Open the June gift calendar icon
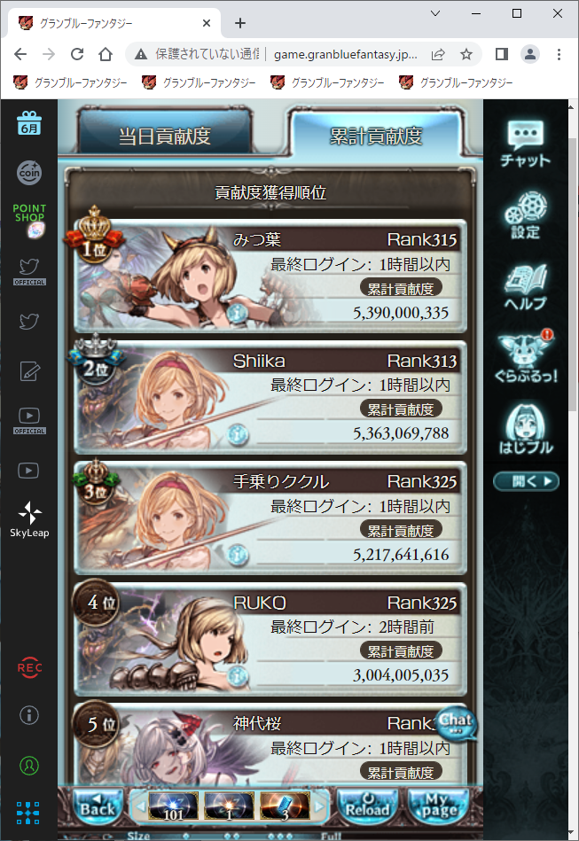The width and height of the screenshot is (579, 841). click(29, 123)
